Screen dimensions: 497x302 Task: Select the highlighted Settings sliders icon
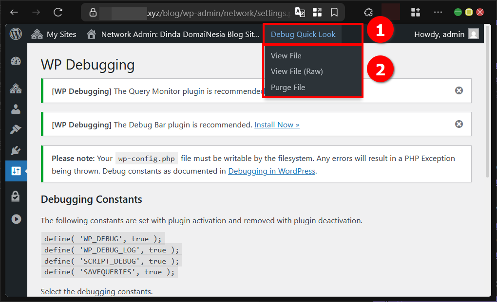tap(16, 171)
